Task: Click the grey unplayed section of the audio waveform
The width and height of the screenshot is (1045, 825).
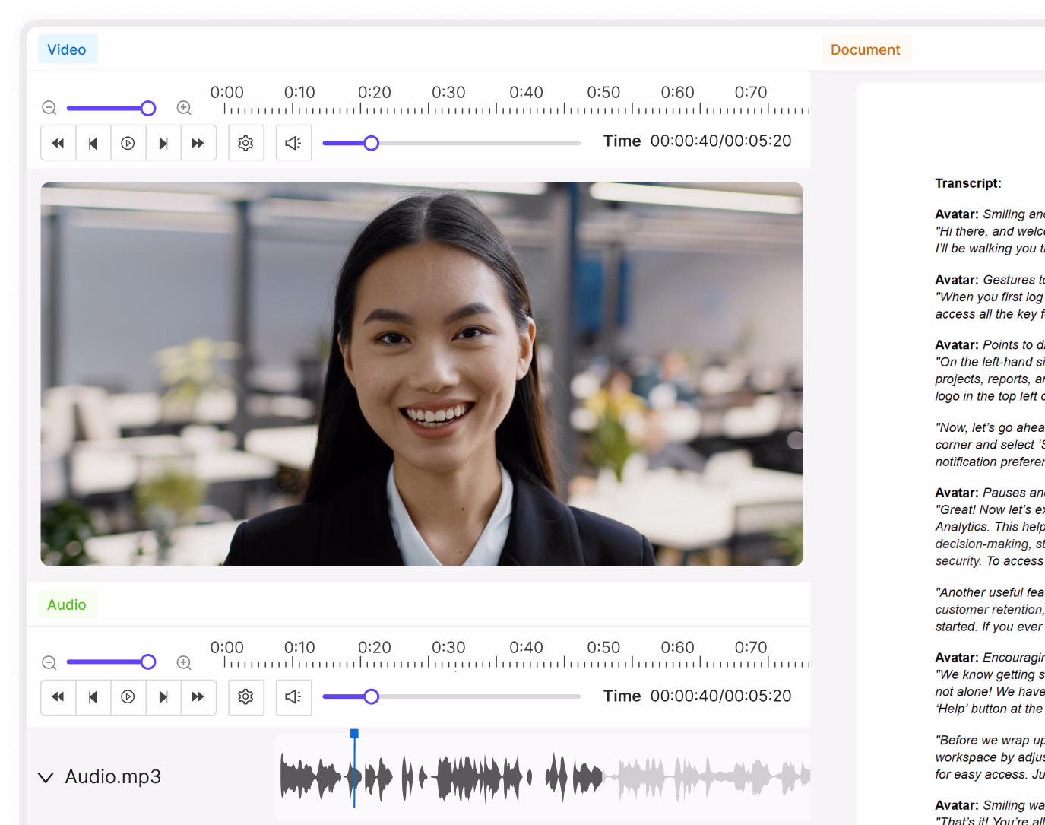Action: point(707,777)
